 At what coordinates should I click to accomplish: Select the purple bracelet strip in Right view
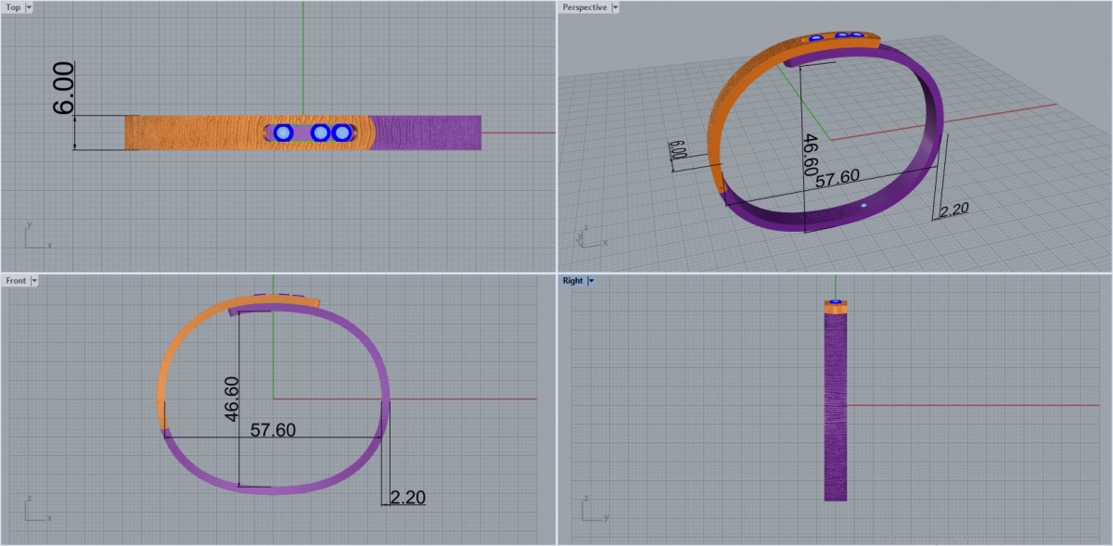point(836,406)
